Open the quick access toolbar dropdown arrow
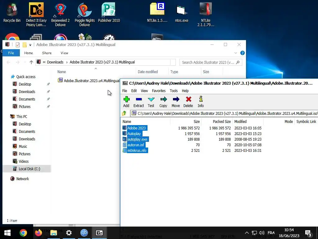The image size is (318, 239). tap(30, 45)
